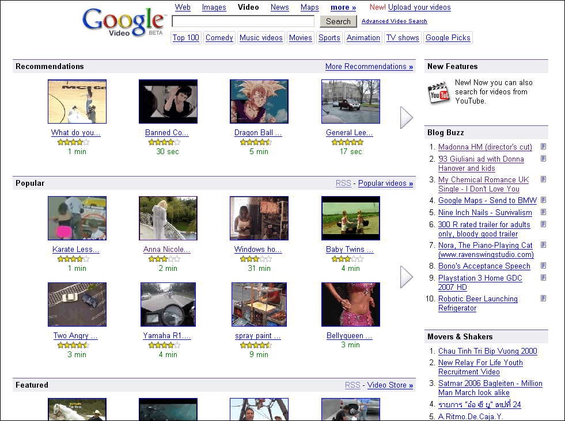Open the Advanced Video Search link

coord(394,21)
